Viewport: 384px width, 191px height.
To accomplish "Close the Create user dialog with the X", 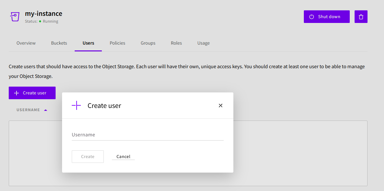I will click(x=220, y=105).
